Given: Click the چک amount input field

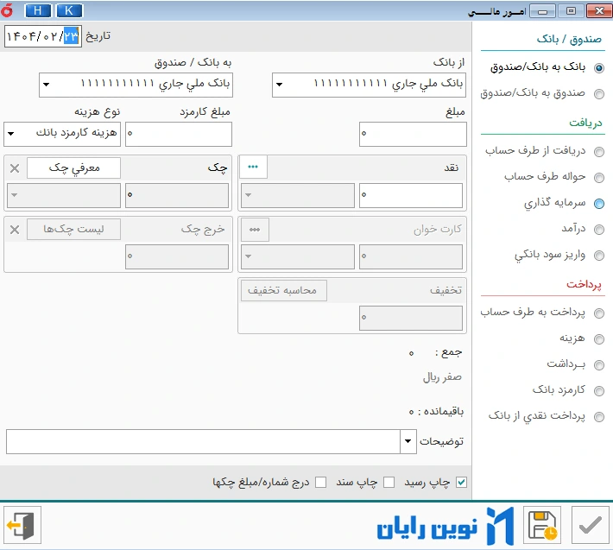Looking at the screenshot, I should coord(177,195).
